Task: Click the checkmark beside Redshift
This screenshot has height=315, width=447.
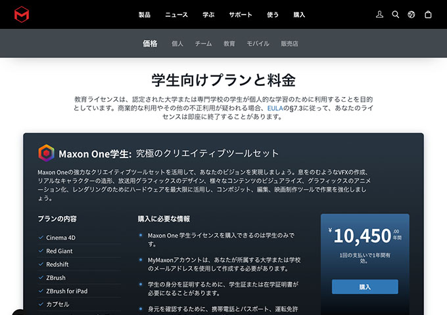Action: pos(41,264)
